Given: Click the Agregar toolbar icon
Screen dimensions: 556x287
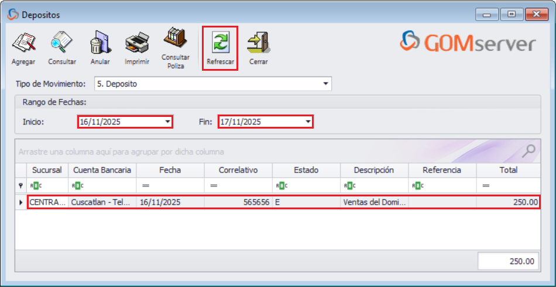Looking at the screenshot, I should [x=23, y=44].
